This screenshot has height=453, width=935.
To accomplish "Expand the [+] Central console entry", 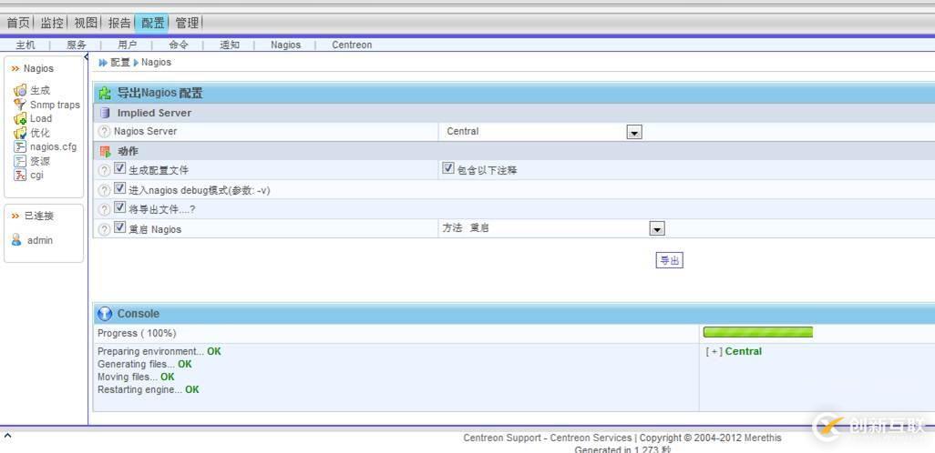I will (x=714, y=351).
